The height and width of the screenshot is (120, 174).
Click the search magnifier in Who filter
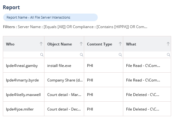pyautogui.click(x=42, y=55)
